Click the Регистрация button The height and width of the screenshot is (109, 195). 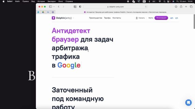click(x=161, y=18)
